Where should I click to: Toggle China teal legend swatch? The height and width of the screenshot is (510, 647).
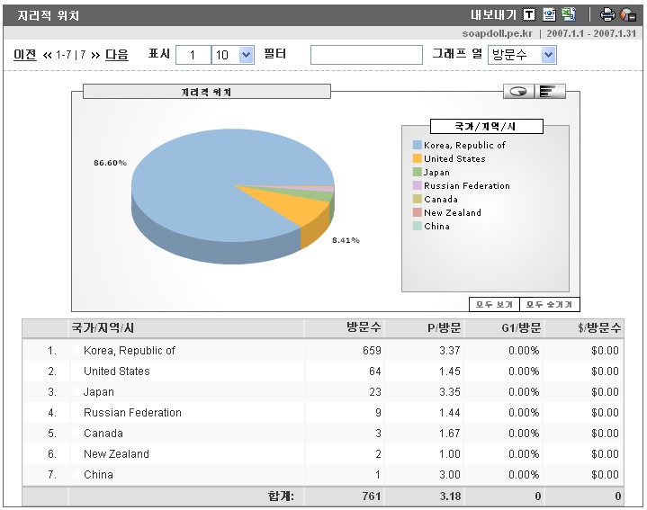(418, 226)
